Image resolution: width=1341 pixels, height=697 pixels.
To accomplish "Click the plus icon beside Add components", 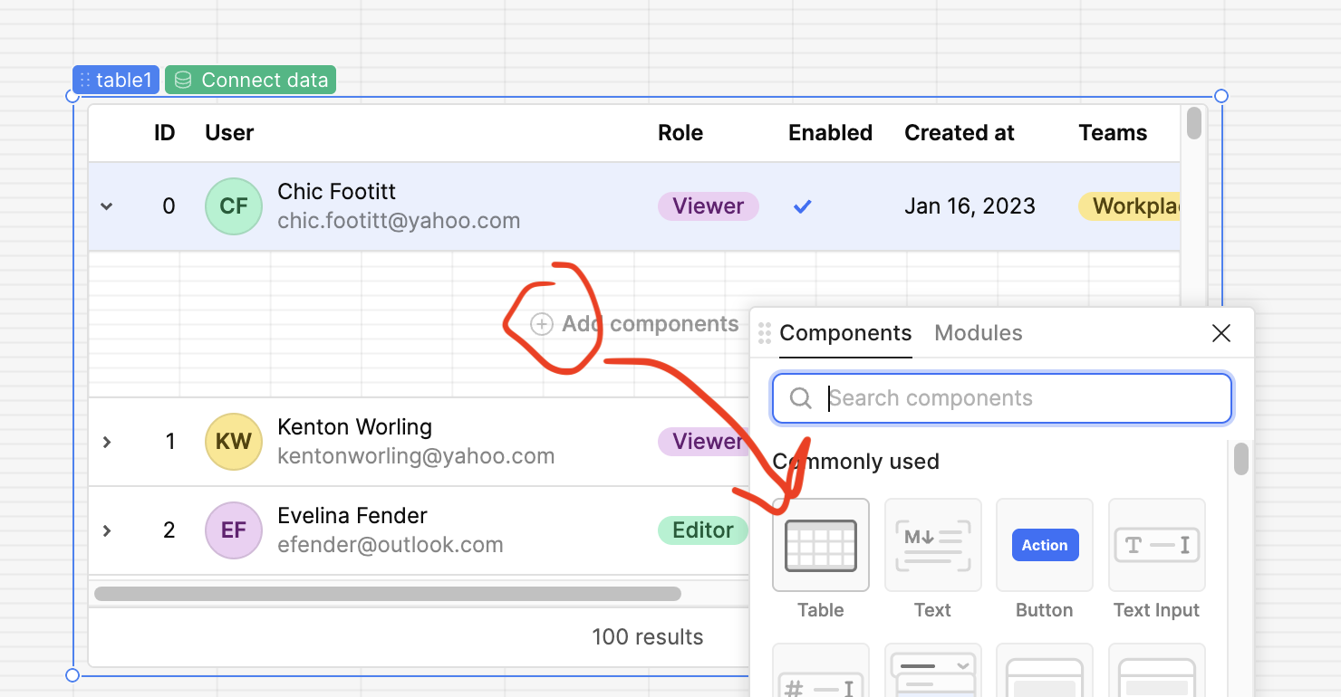I will click(542, 324).
